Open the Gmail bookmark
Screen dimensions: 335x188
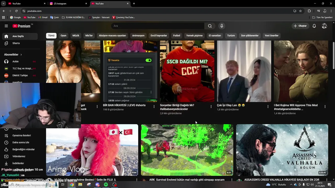click(x=43, y=17)
